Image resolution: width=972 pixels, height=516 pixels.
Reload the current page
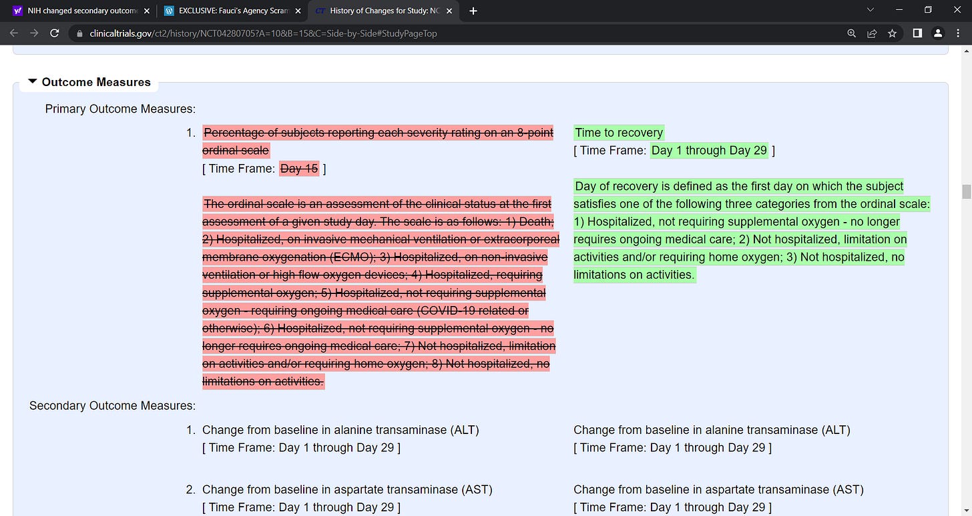(55, 33)
